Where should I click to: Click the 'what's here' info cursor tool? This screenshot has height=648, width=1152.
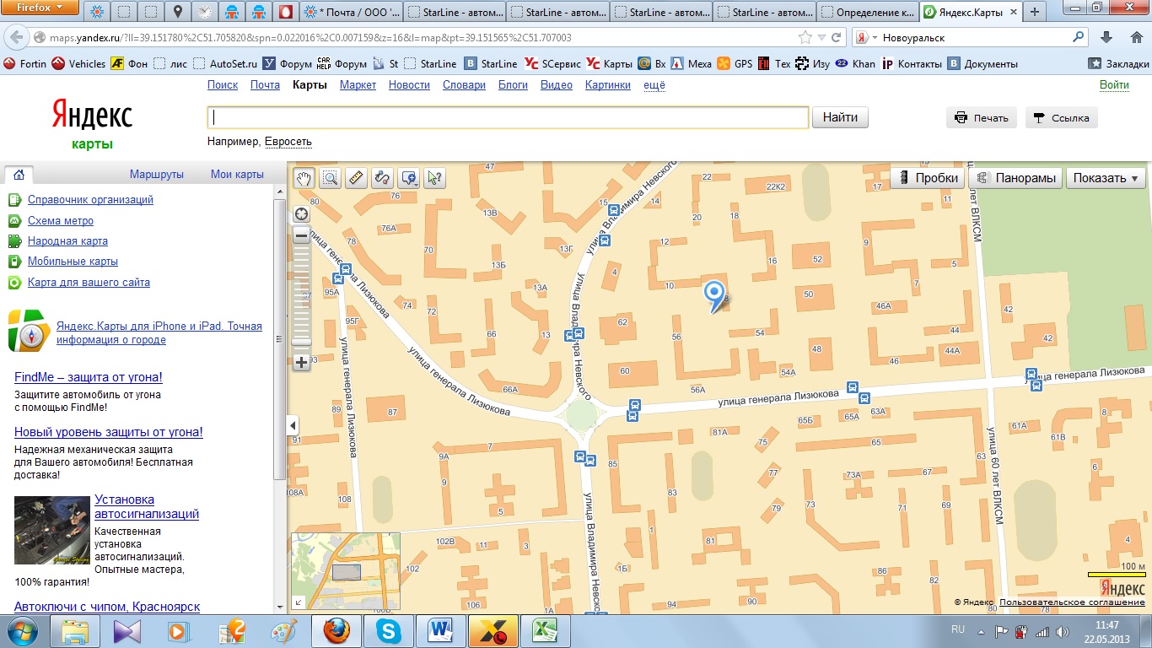pyautogui.click(x=434, y=178)
